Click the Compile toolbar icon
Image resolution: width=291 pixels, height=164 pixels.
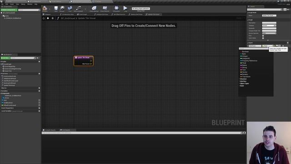pyautogui.click(x=45, y=8)
